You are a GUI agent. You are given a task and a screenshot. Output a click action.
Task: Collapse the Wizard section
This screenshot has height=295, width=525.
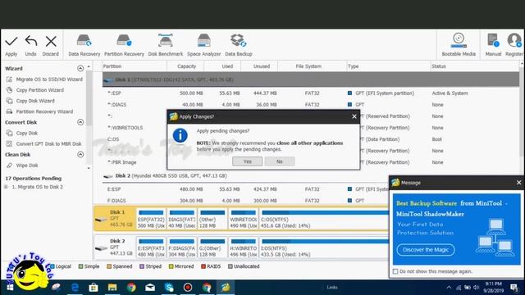80,68
